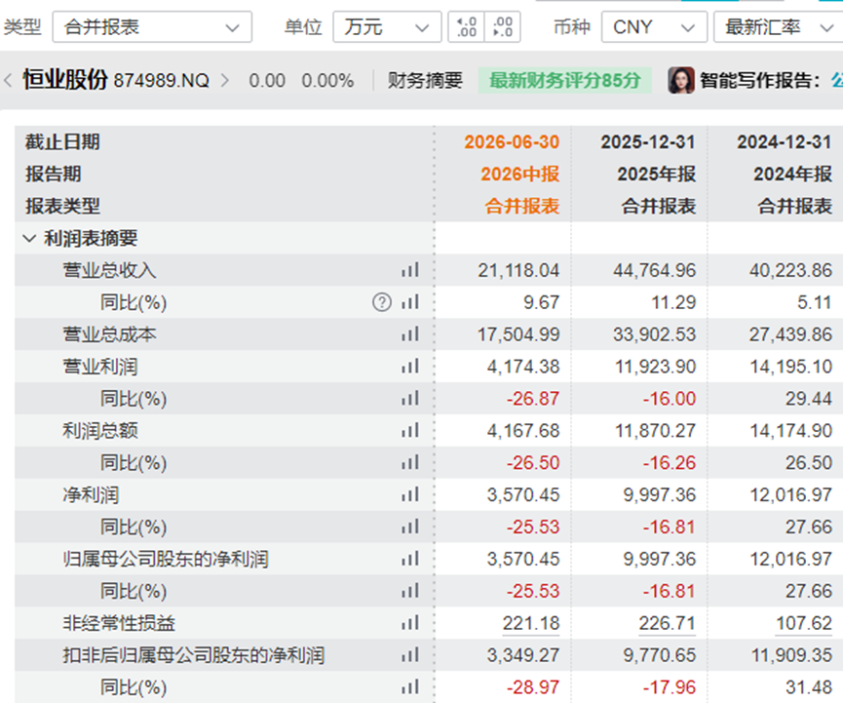Open the 最新汇率 dropdown
This screenshot has height=703, width=843.
(x=778, y=27)
